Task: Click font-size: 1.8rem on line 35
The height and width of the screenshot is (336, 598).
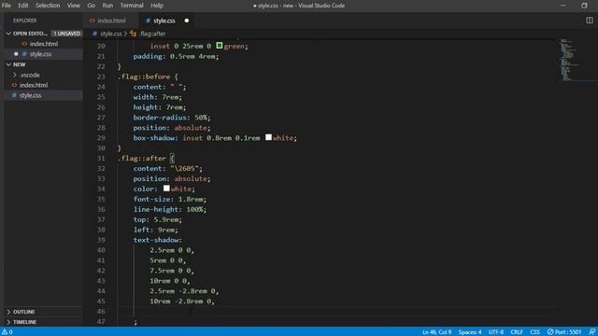Action: [x=170, y=199]
